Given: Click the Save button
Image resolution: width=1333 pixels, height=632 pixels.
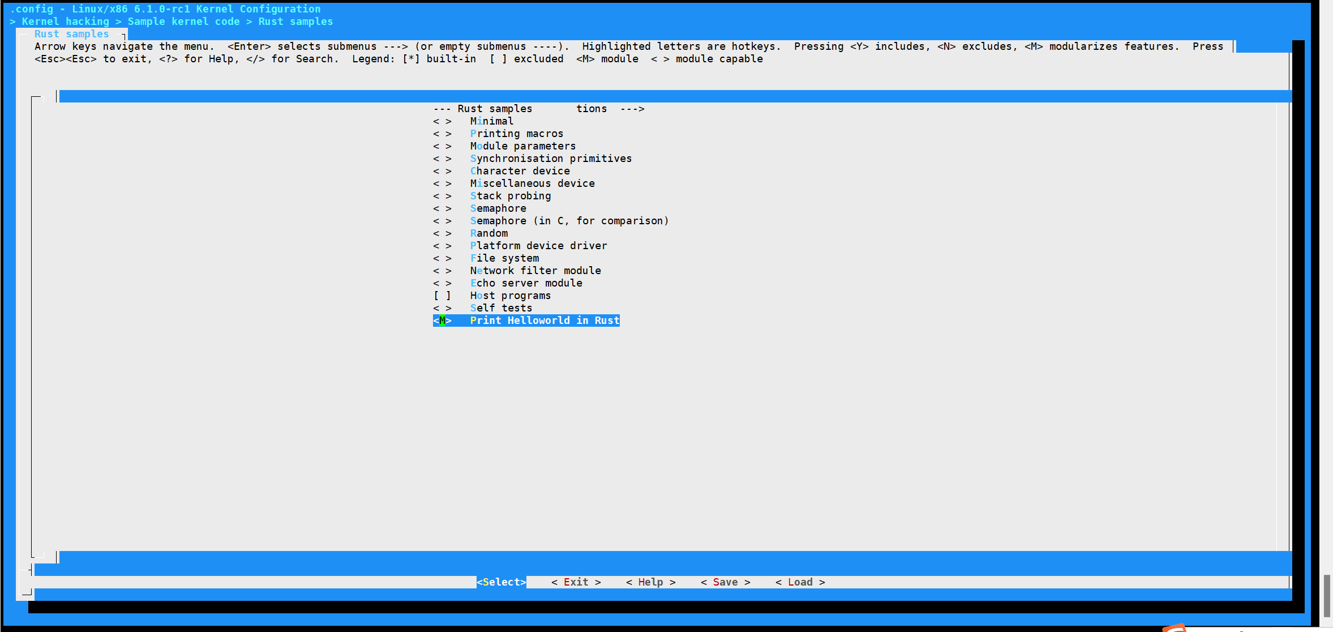Looking at the screenshot, I should (725, 582).
